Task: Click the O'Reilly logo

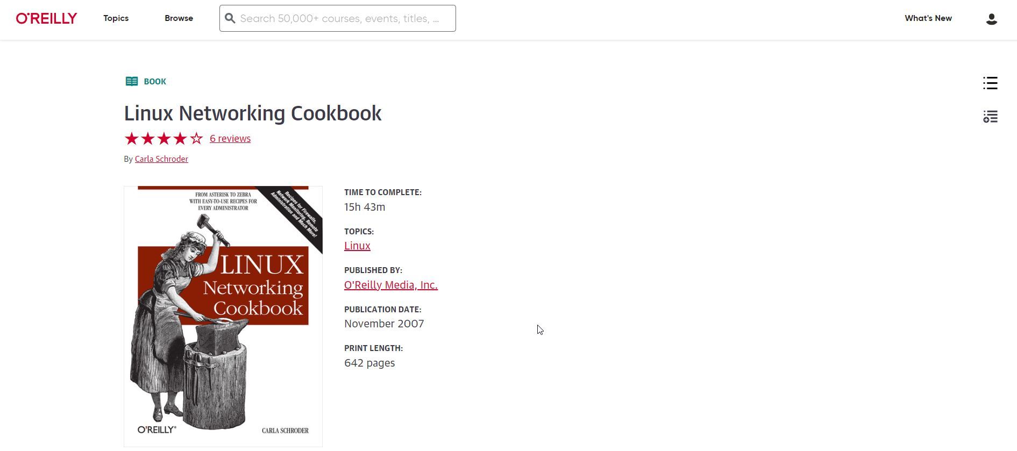Action: (x=46, y=18)
